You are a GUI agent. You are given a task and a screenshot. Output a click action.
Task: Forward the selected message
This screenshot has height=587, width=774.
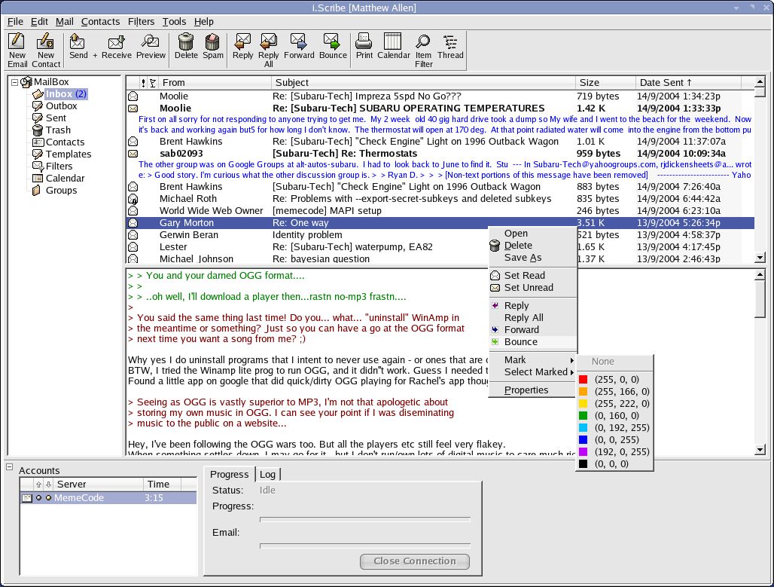[x=299, y=45]
